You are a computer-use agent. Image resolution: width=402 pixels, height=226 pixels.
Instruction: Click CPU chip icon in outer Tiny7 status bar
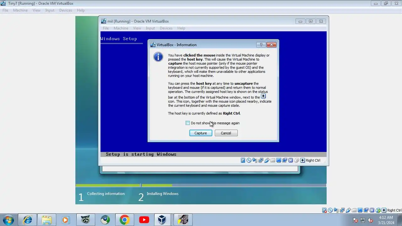[372, 210]
